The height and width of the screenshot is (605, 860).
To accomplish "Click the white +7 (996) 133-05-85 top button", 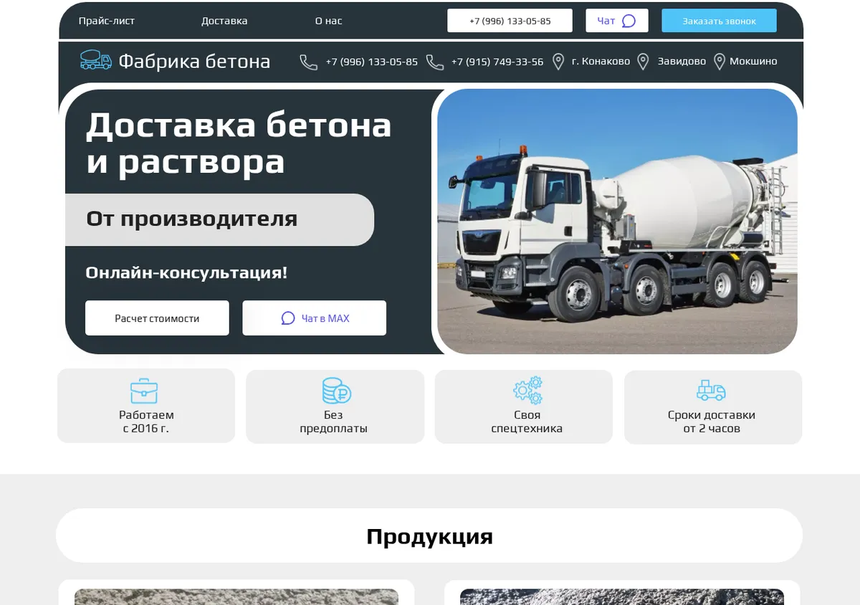I will [510, 21].
